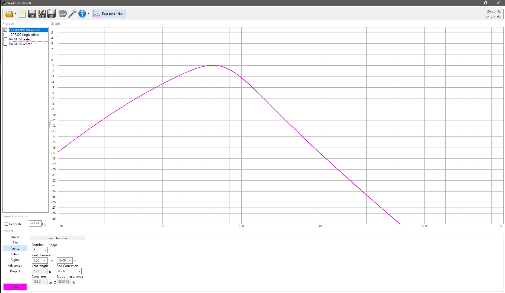Click the blue info icon
The height and width of the screenshot is (293, 505).
pos(82,14)
